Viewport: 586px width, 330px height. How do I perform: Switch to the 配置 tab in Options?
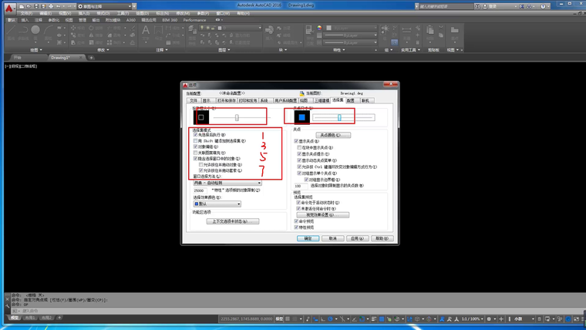click(350, 100)
